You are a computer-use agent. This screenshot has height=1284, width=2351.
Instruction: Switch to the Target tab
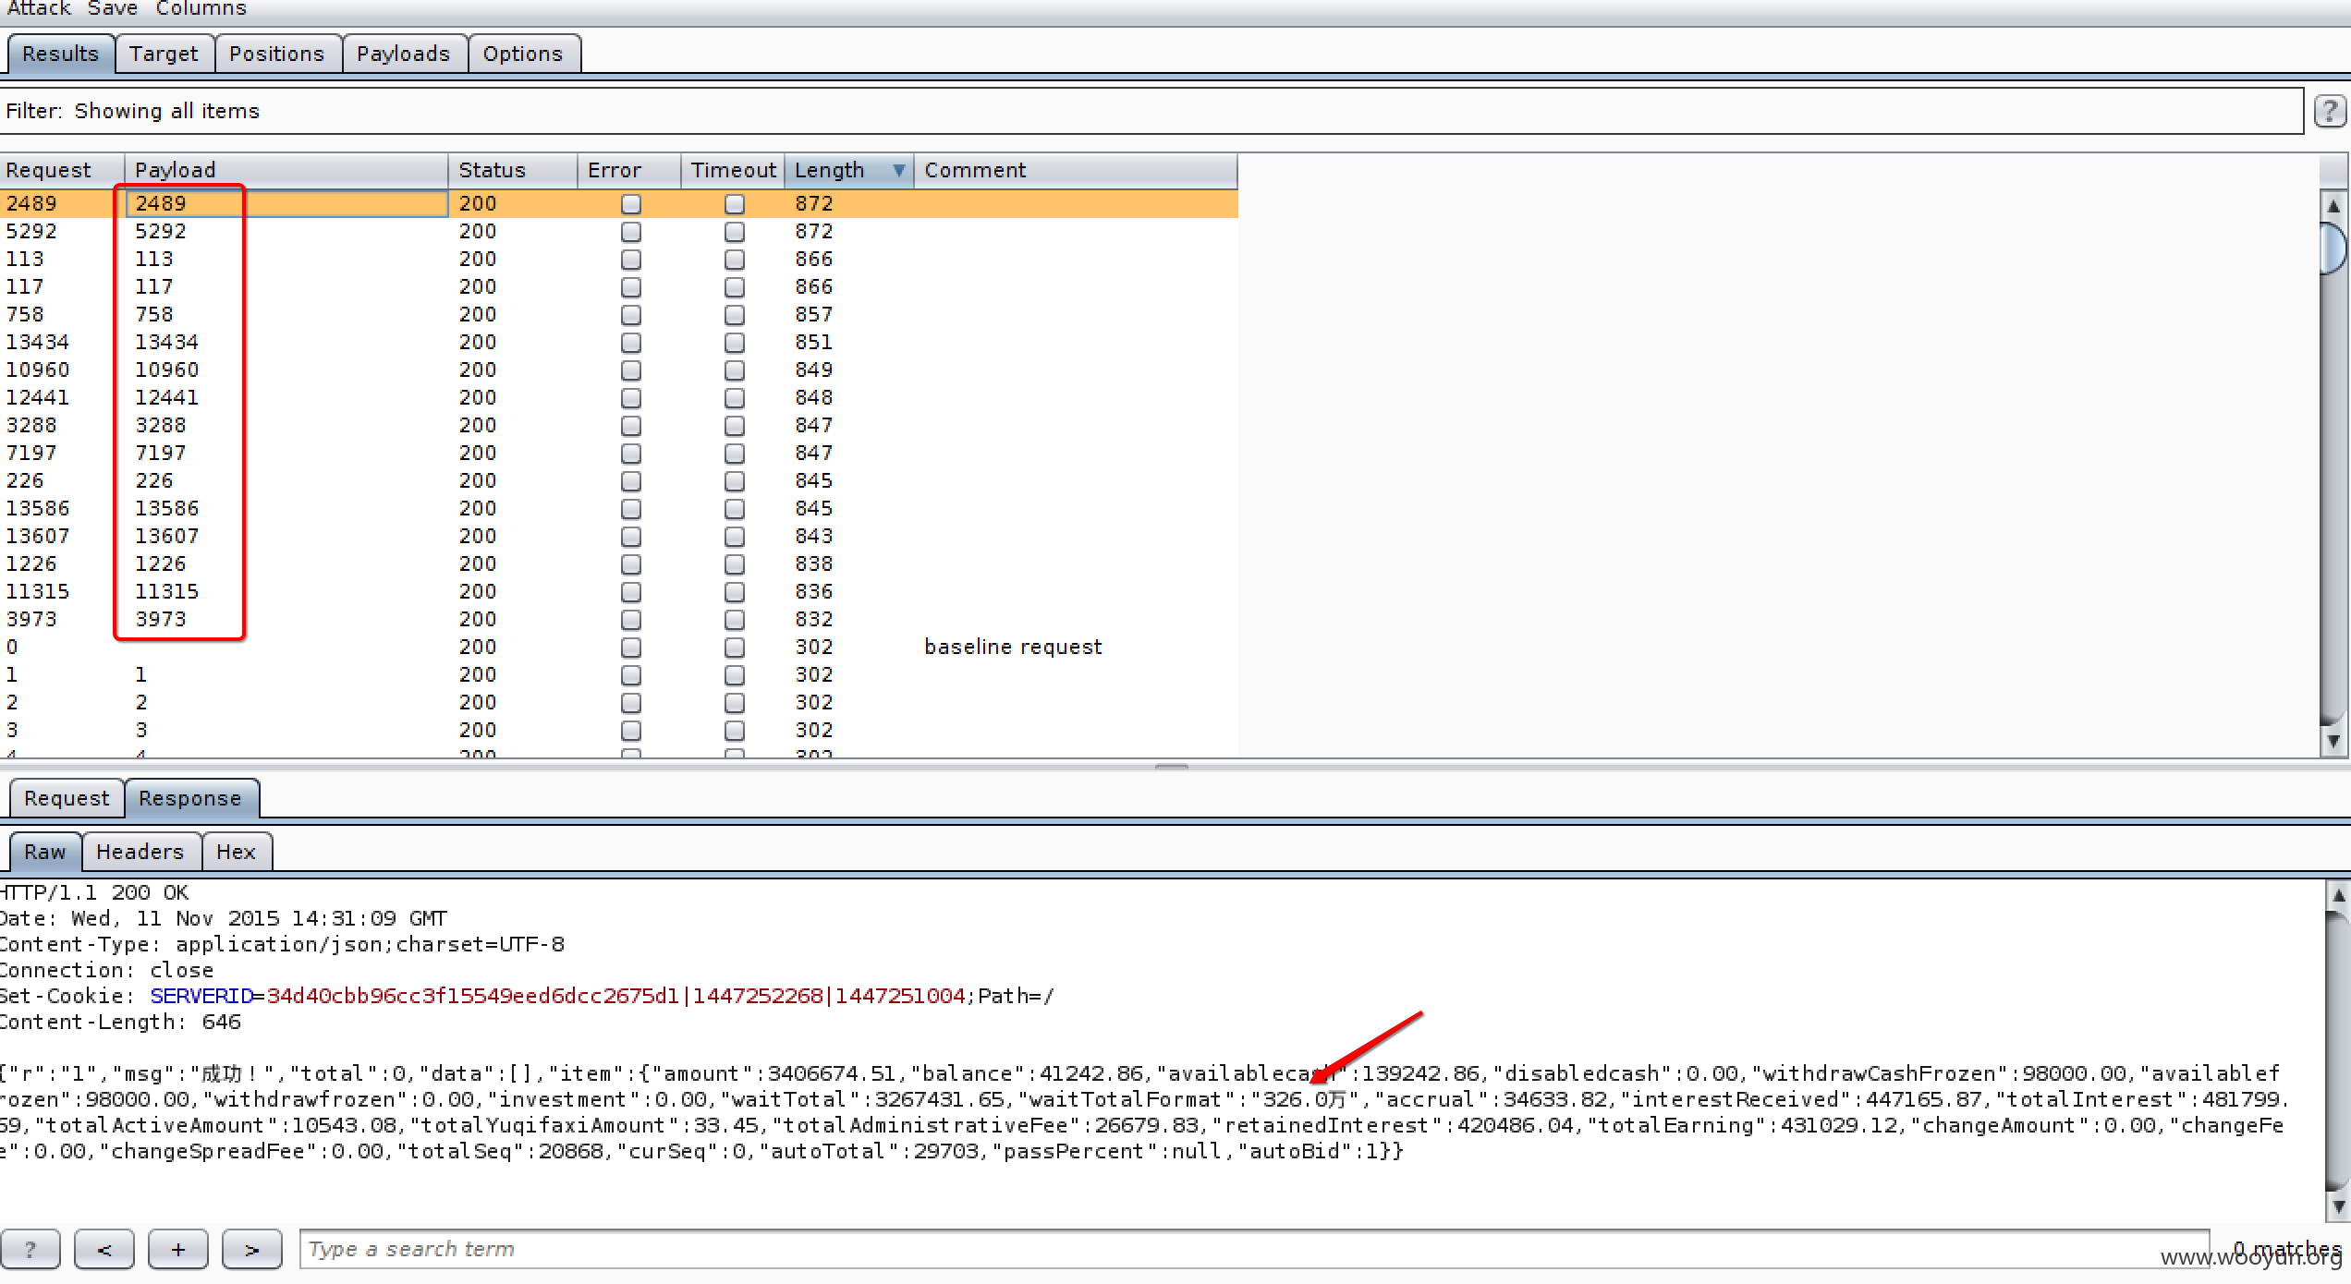coord(164,54)
